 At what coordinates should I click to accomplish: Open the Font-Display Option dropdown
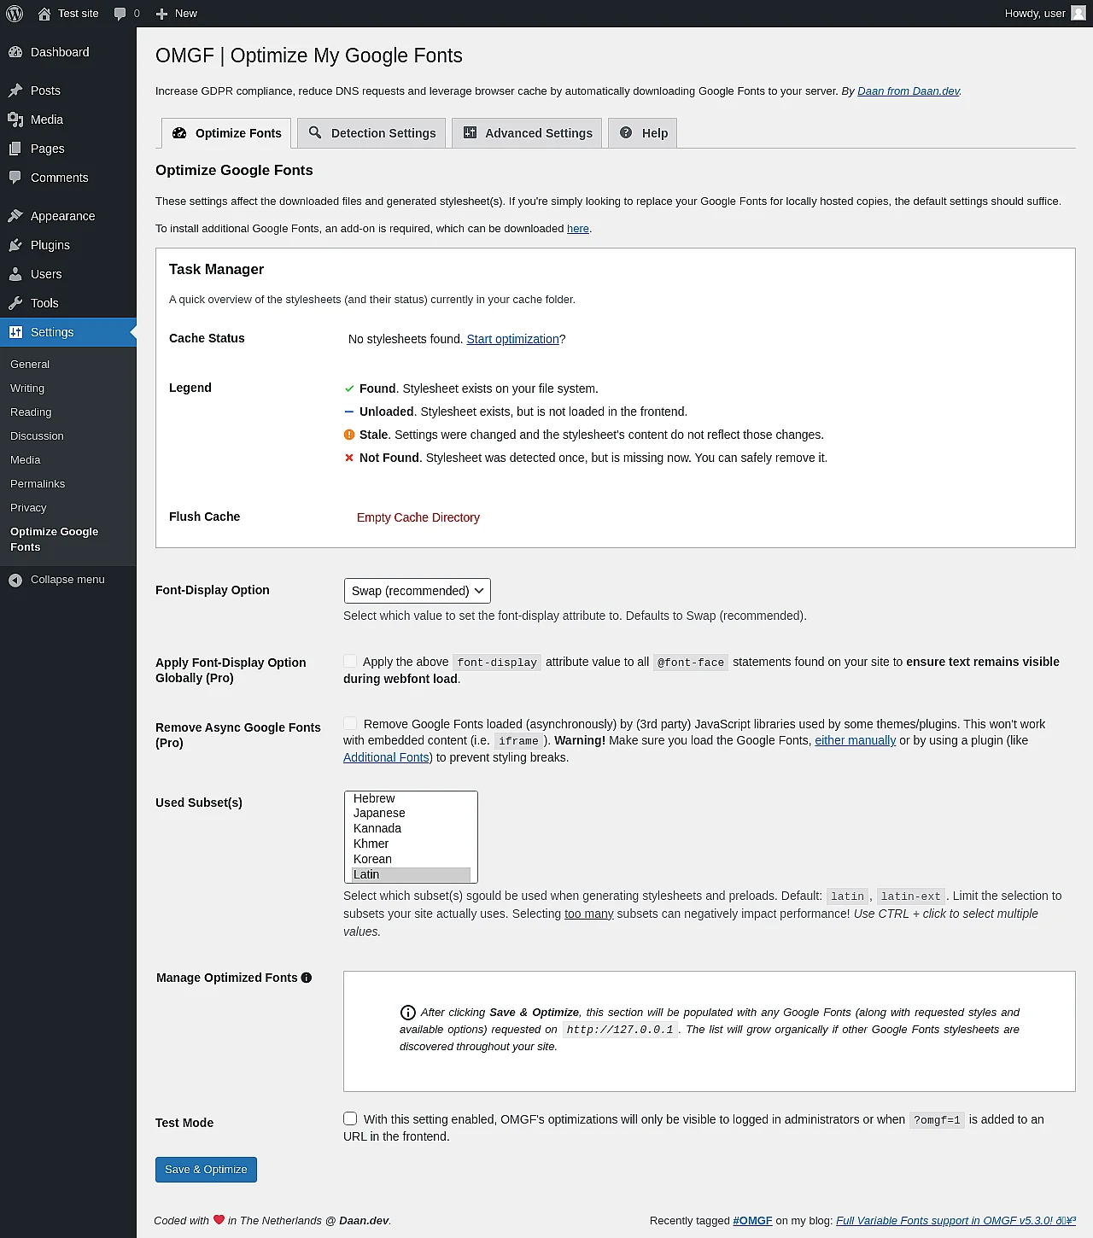click(x=417, y=591)
